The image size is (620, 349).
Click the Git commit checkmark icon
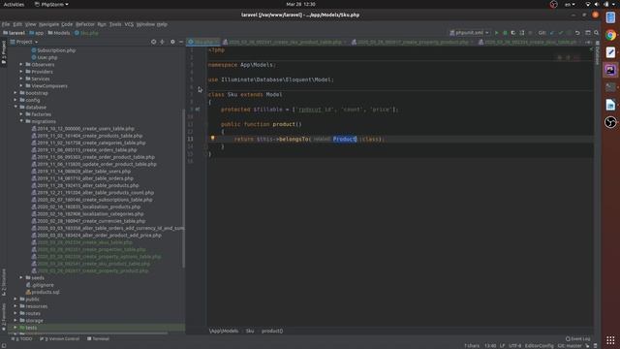point(561,33)
